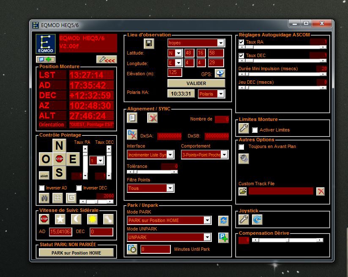Adjust the Taux RA autoguiding slider
Image resolution: width=348 pixels, height=277 pixels.
(x=282, y=47)
